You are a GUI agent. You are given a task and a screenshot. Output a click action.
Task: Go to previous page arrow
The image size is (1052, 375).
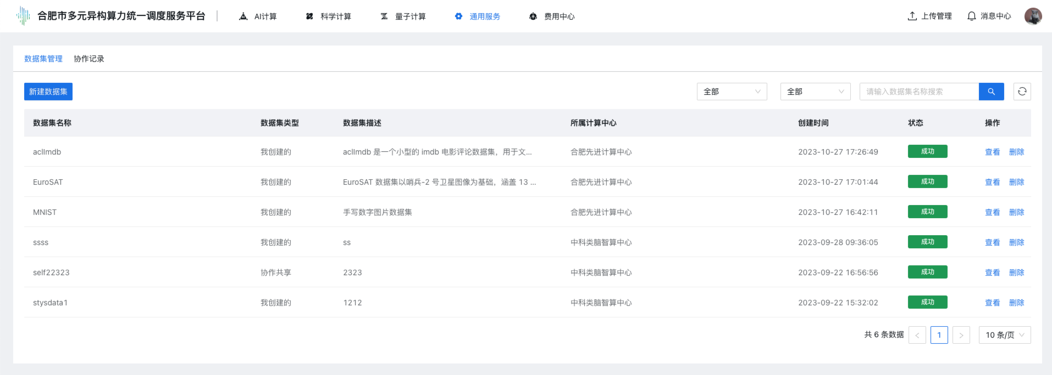pyautogui.click(x=917, y=335)
